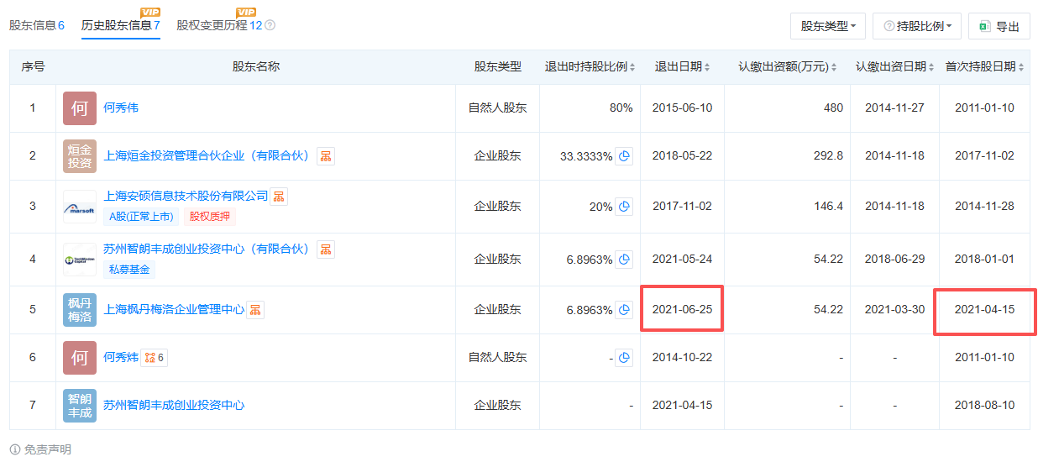Click the 何秀伟 avatar logo
The width and height of the screenshot is (1038, 462).
tap(80, 108)
